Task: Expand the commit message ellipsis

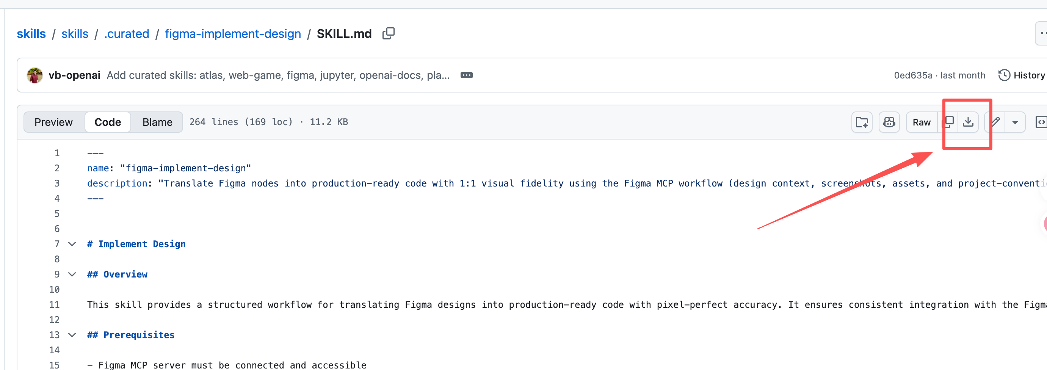Action: click(x=466, y=75)
